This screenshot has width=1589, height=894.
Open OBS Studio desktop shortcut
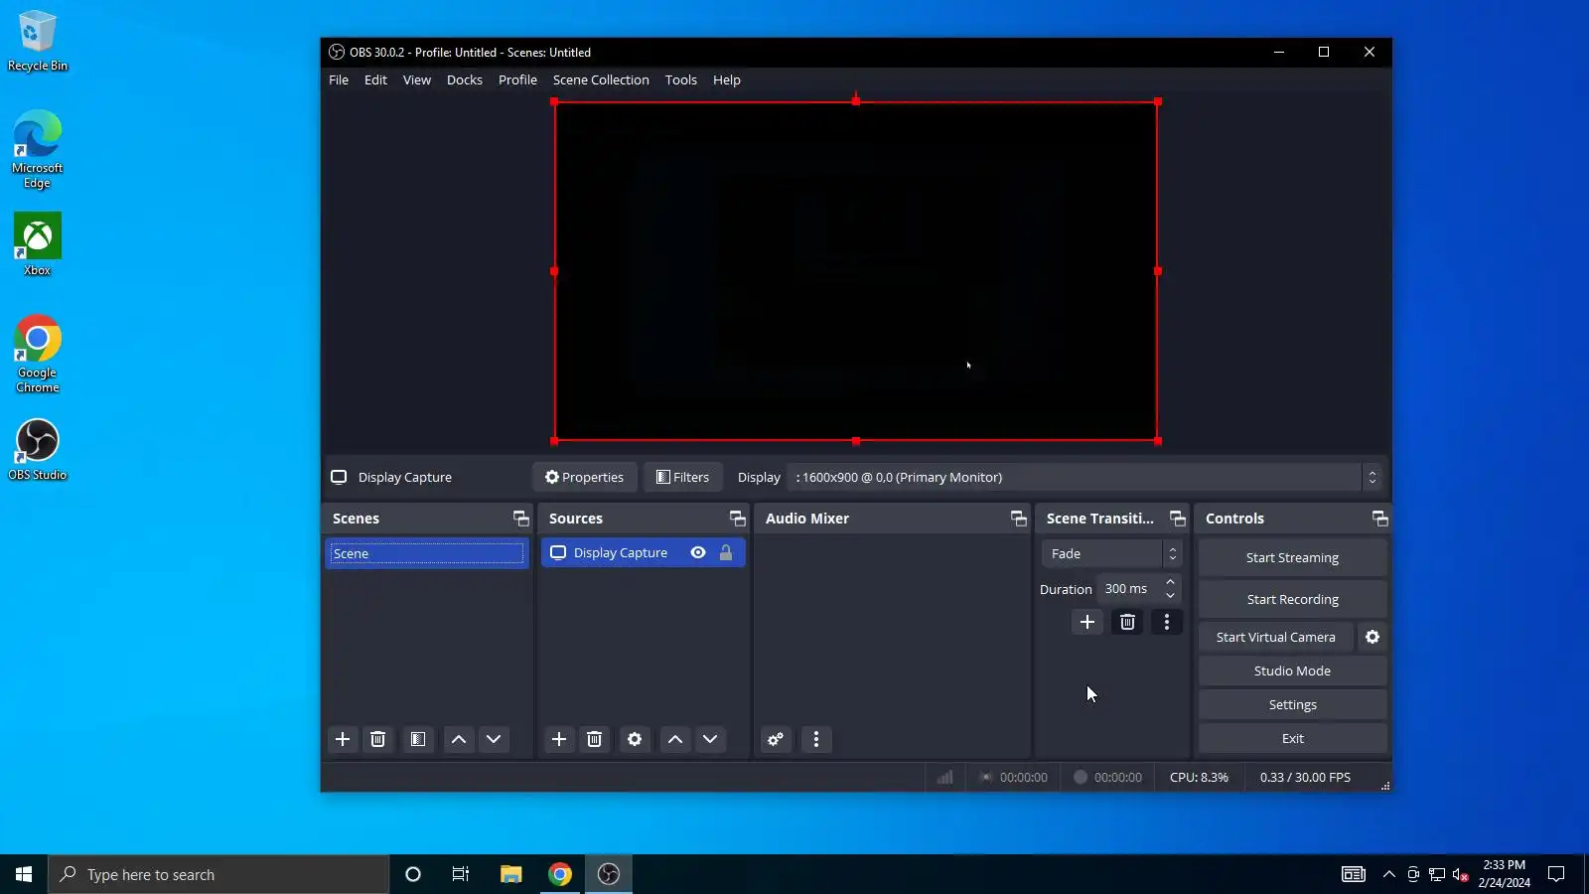[x=38, y=450]
